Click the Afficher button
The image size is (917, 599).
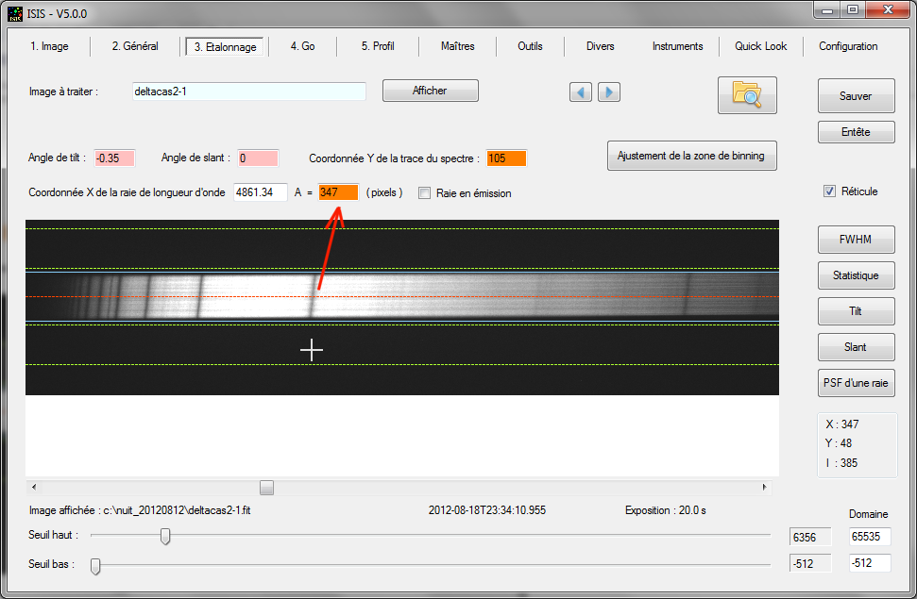pyautogui.click(x=431, y=91)
